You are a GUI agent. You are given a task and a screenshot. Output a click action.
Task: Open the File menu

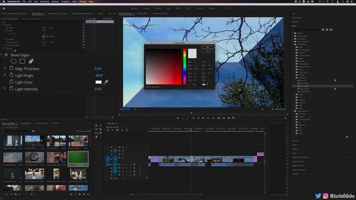pyautogui.click(x=24, y=1)
